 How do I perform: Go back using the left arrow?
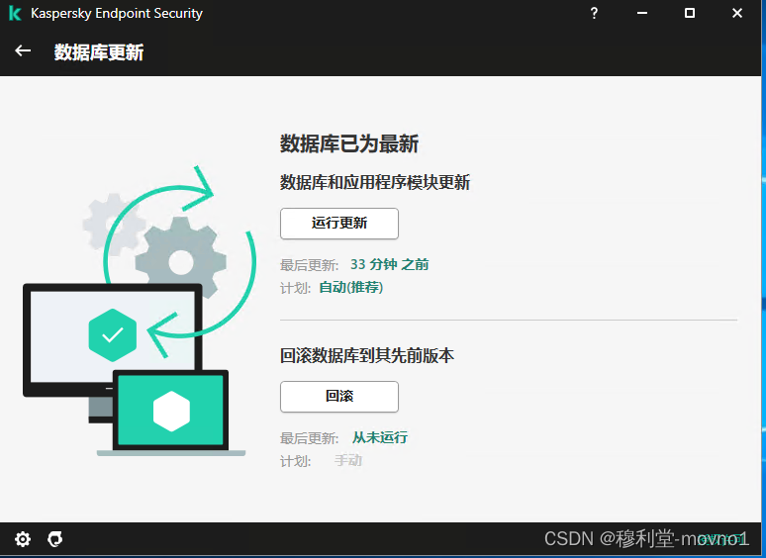tap(23, 50)
